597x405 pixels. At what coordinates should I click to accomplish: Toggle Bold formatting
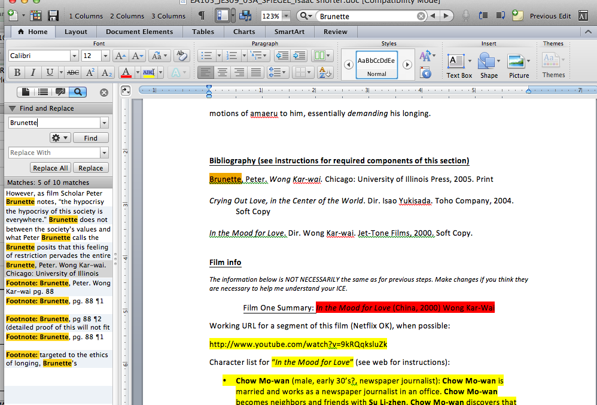[17, 72]
